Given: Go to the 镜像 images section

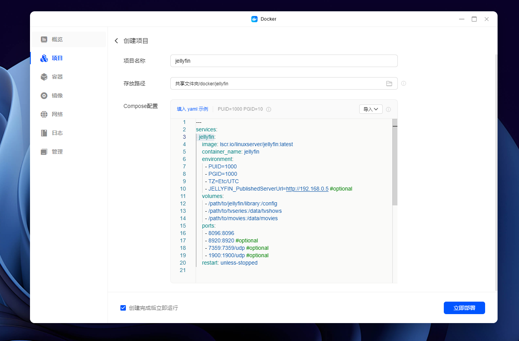Looking at the screenshot, I should pyautogui.click(x=69, y=95).
